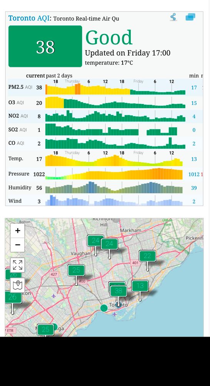
Task: Zoom in on the map
Action: pos(17,231)
